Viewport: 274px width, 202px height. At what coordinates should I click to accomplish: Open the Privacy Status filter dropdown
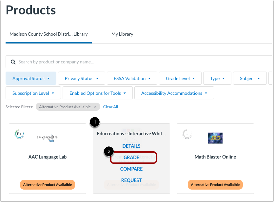81,78
